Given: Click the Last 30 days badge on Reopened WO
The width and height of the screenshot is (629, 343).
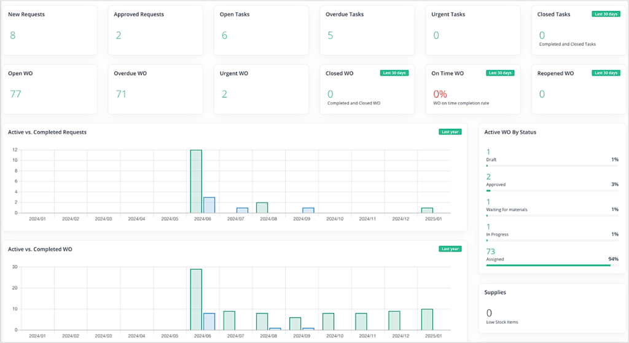Looking at the screenshot, I should click(605, 73).
